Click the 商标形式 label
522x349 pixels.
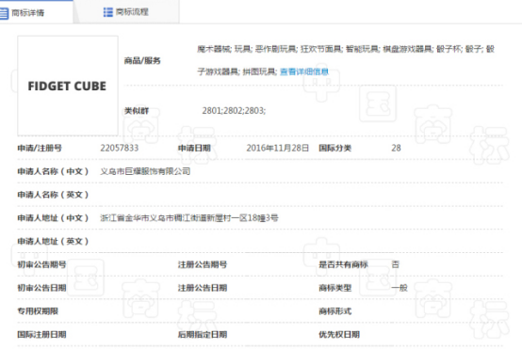(334, 311)
